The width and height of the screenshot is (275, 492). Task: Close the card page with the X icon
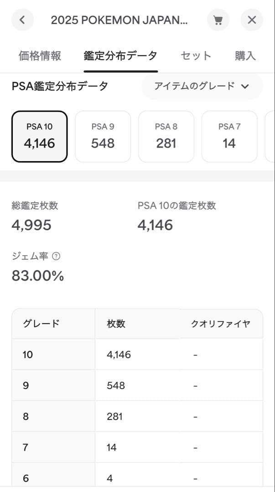click(x=252, y=20)
